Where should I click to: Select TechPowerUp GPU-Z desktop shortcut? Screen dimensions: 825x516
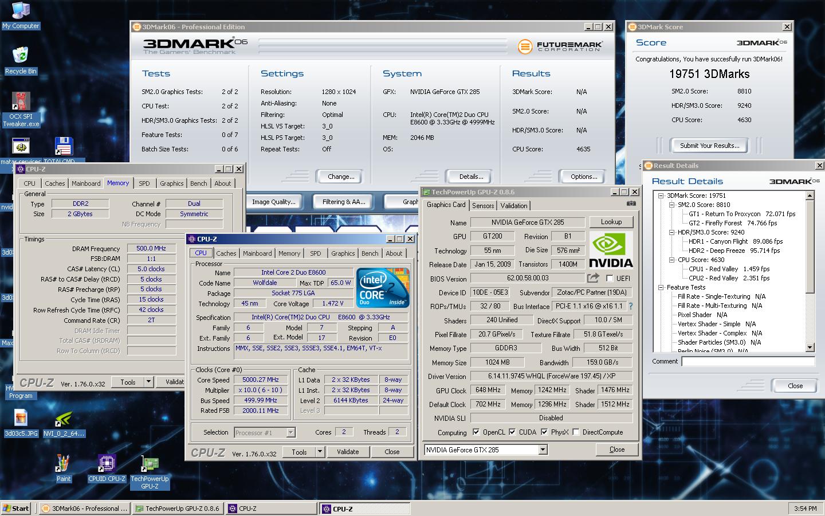[150, 472]
